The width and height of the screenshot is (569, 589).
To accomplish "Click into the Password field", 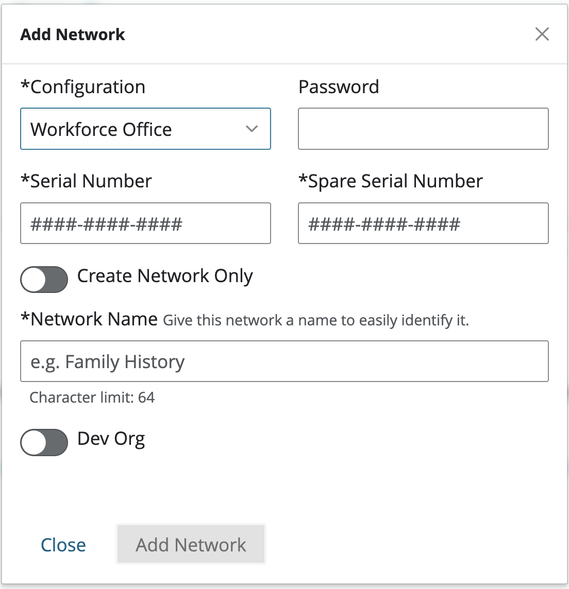I will tap(423, 129).
